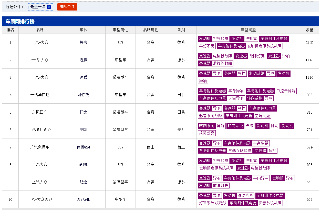Select the 最近一年 filter condition tag
Viewport: 321px width, 210px height.
pyautogui.click(x=40, y=7)
